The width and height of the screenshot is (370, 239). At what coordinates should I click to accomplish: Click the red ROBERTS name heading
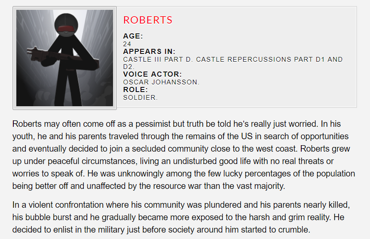[148, 20]
